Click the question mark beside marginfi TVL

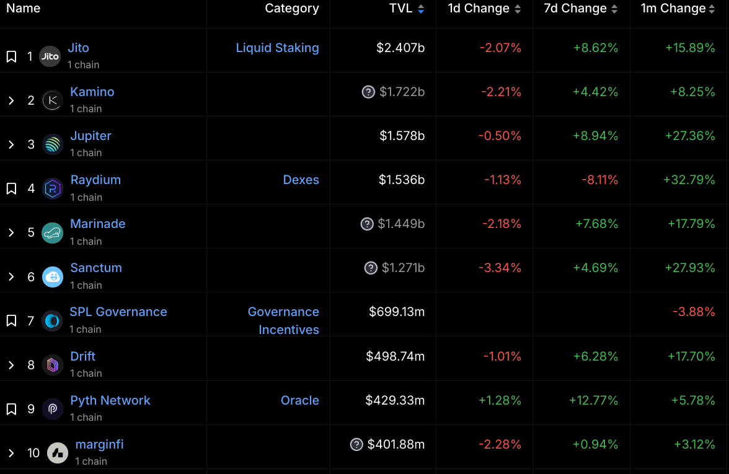pos(356,444)
